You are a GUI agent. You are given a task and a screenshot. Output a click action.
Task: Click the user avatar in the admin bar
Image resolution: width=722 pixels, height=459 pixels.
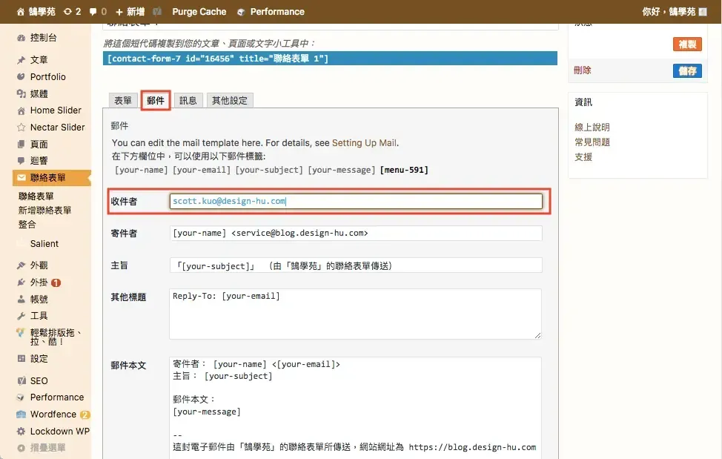pyautogui.click(x=703, y=12)
